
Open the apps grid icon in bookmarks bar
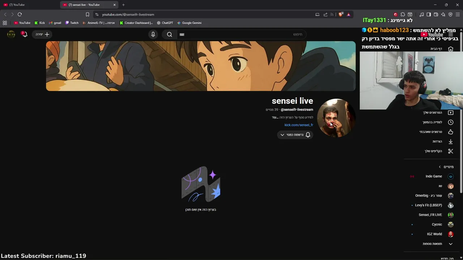pos(5,23)
